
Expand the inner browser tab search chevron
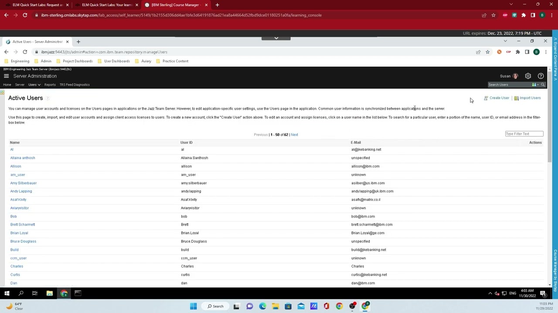[505, 41]
